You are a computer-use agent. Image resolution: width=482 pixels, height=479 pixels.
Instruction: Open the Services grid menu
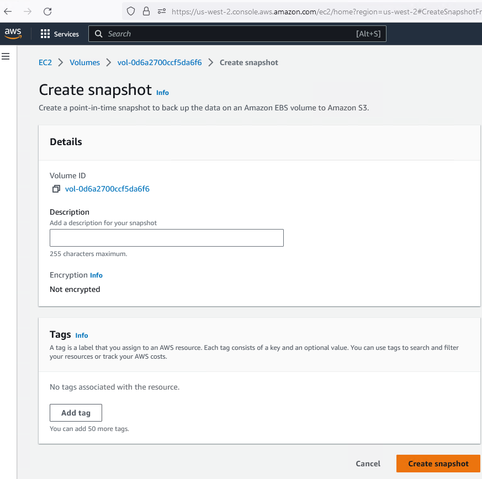point(60,34)
